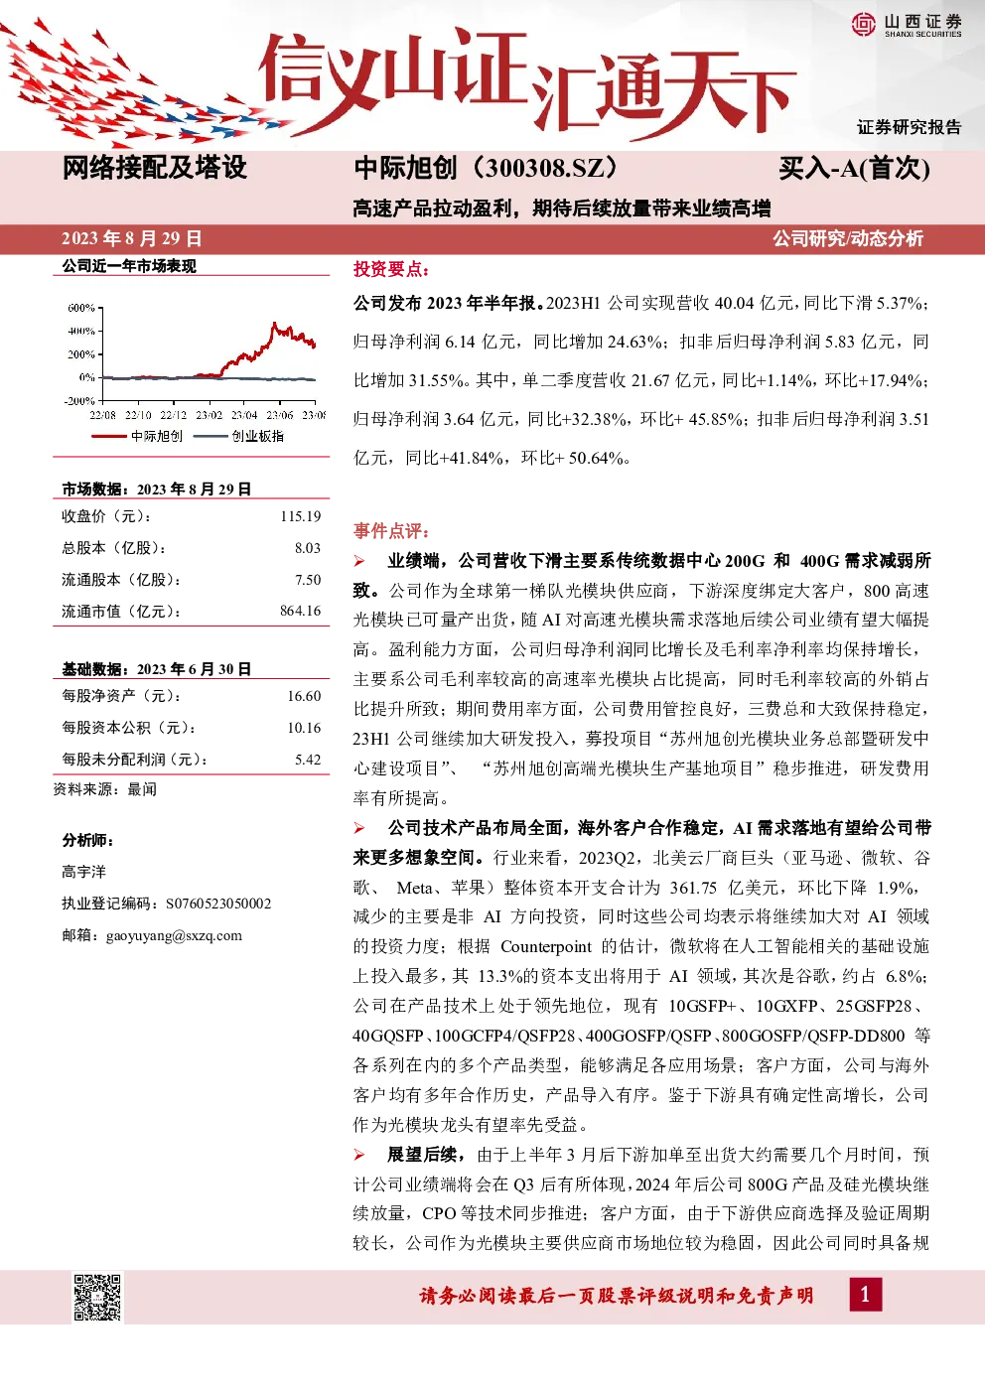The height and width of the screenshot is (1393, 985).
Task: Click the 公司发布 2023 年半年报 bold text
Action: tap(449, 304)
